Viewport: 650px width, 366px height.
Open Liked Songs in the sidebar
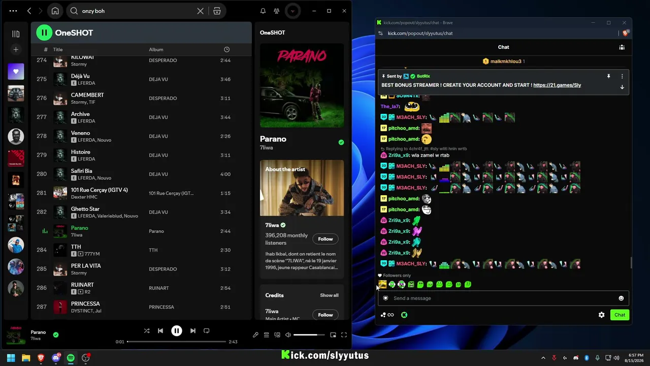16,72
